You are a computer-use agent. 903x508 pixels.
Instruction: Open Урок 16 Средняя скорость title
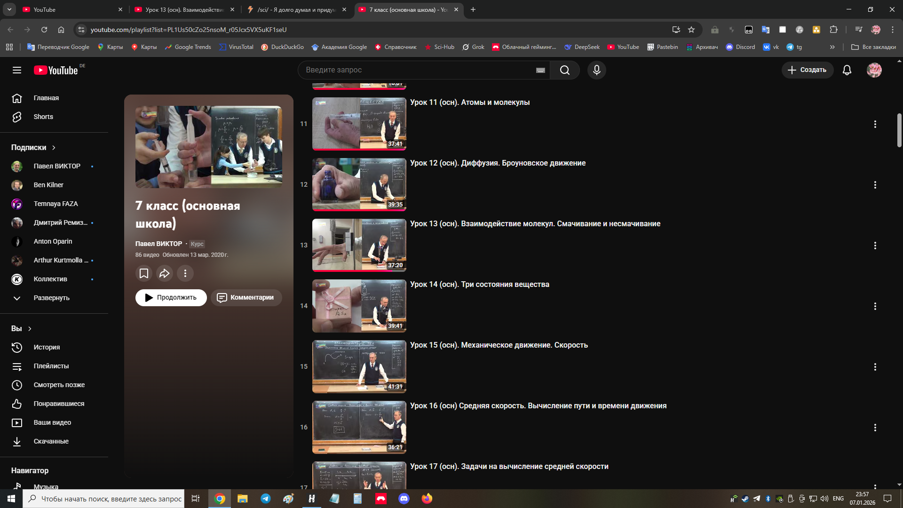coord(539,406)
